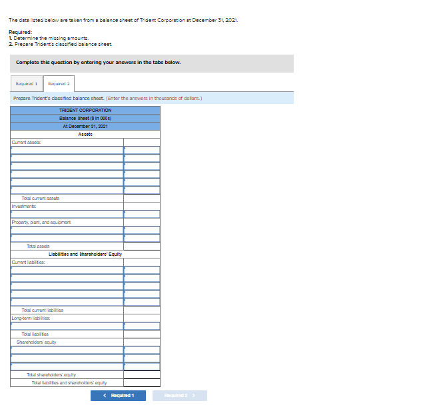The width and height of the screenshot is (421, 419).
Task: Open the first account dropdown under Current liabilities
Action: 67,270
